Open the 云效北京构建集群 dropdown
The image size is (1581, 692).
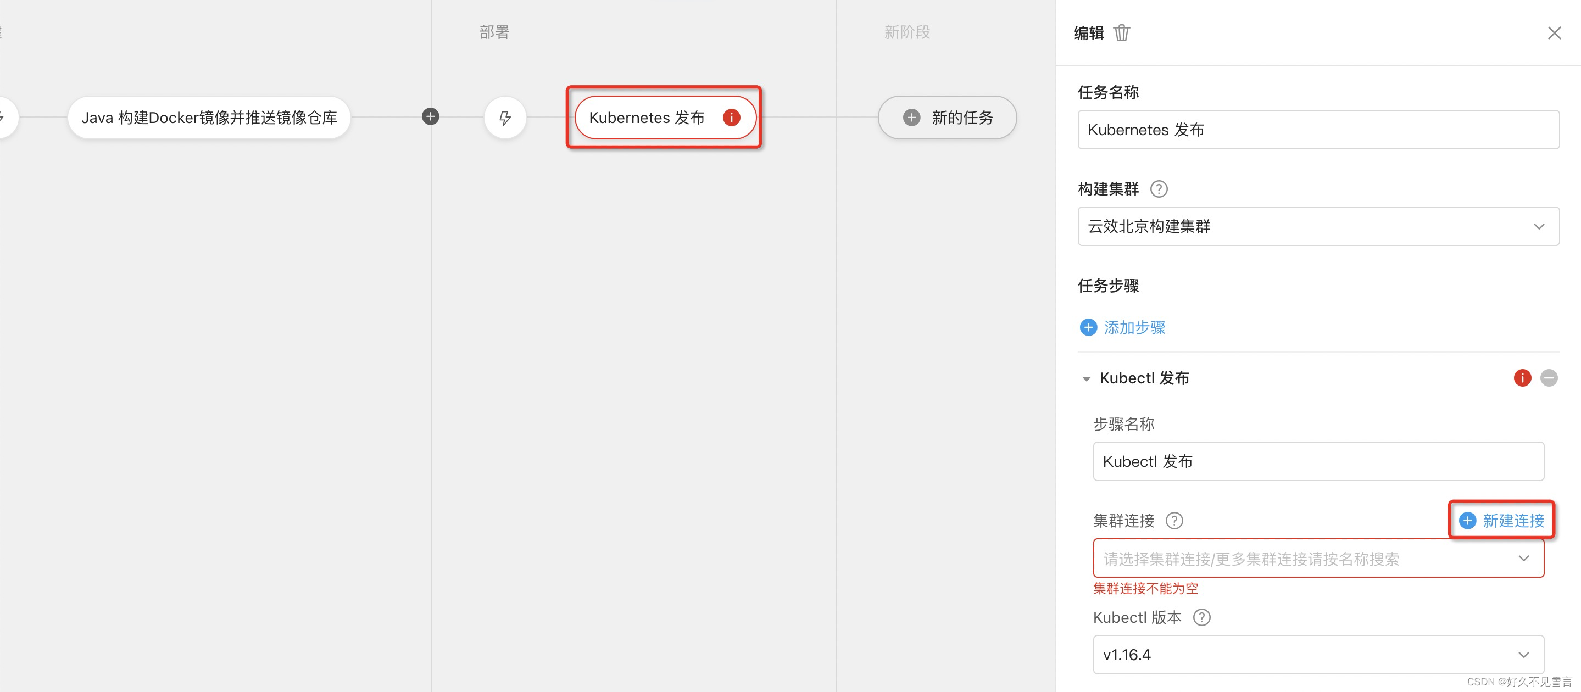coord(1318,226)
